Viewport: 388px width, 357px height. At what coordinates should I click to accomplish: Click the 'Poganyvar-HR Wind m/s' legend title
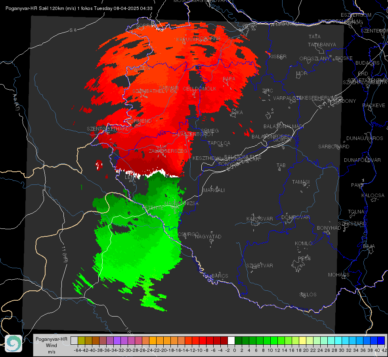pos(51,345)
